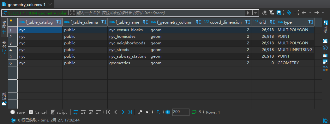Click the fetch size field showing 200
Viewport: 330px width, 124px height.
(181, 112)
